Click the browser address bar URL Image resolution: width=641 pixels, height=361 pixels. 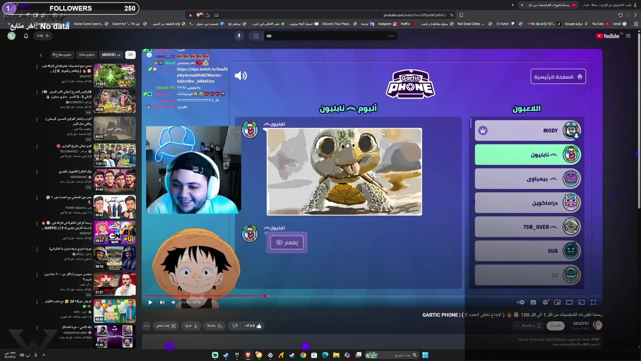click(x=414, y=15)
